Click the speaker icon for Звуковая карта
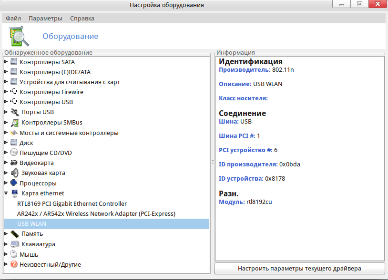388x280 pixels. point(15,173)
